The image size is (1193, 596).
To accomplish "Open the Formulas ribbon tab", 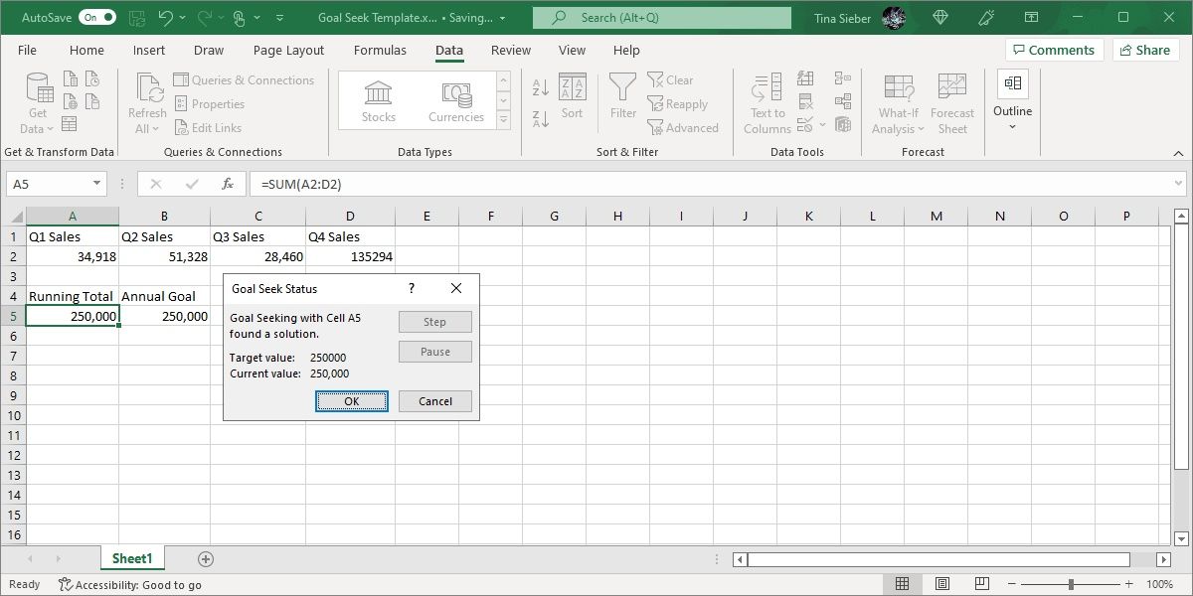I will pyautogui.click(x=380, y=51).
